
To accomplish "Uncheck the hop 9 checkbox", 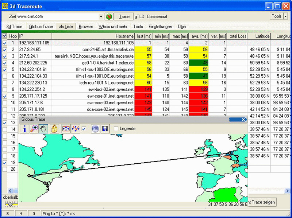I will (5, 96).
